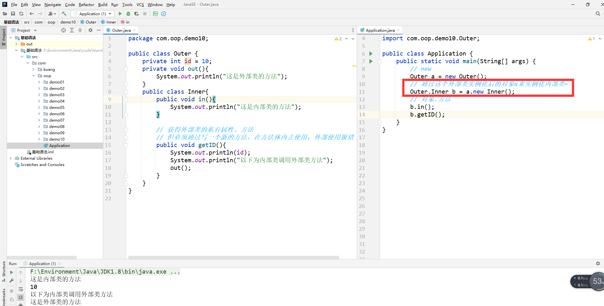Hide the Project panel with the minus icon

99,30
